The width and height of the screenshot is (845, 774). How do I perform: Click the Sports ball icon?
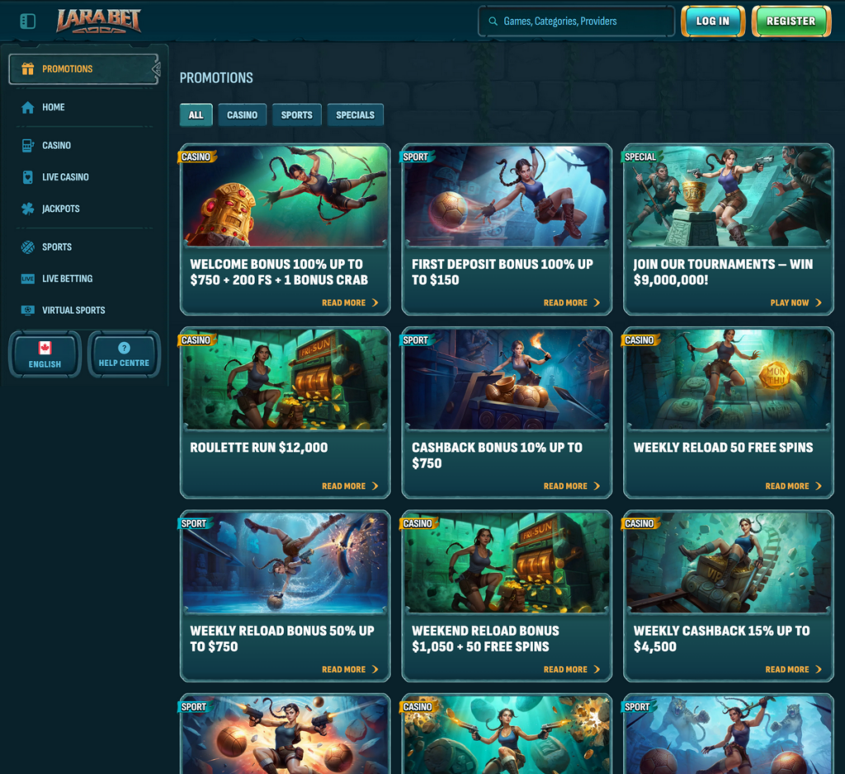coord(27,247)
